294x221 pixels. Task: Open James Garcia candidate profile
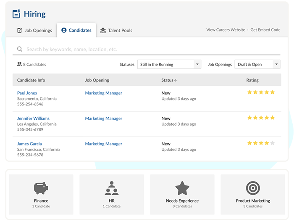[x=29, y=144]
